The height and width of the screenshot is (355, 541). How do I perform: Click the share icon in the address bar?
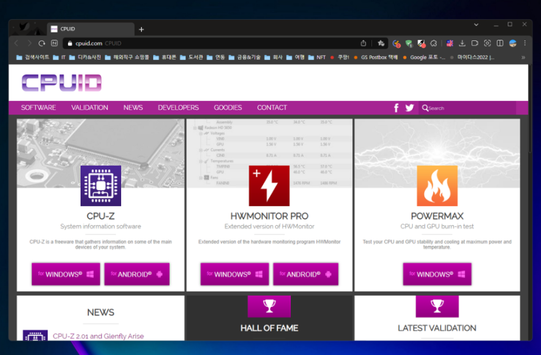pos(364,43)
